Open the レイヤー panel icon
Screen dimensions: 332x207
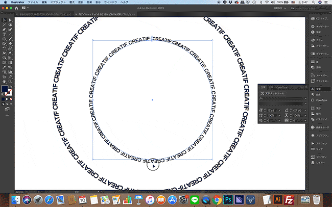click(x=313, y=163)
